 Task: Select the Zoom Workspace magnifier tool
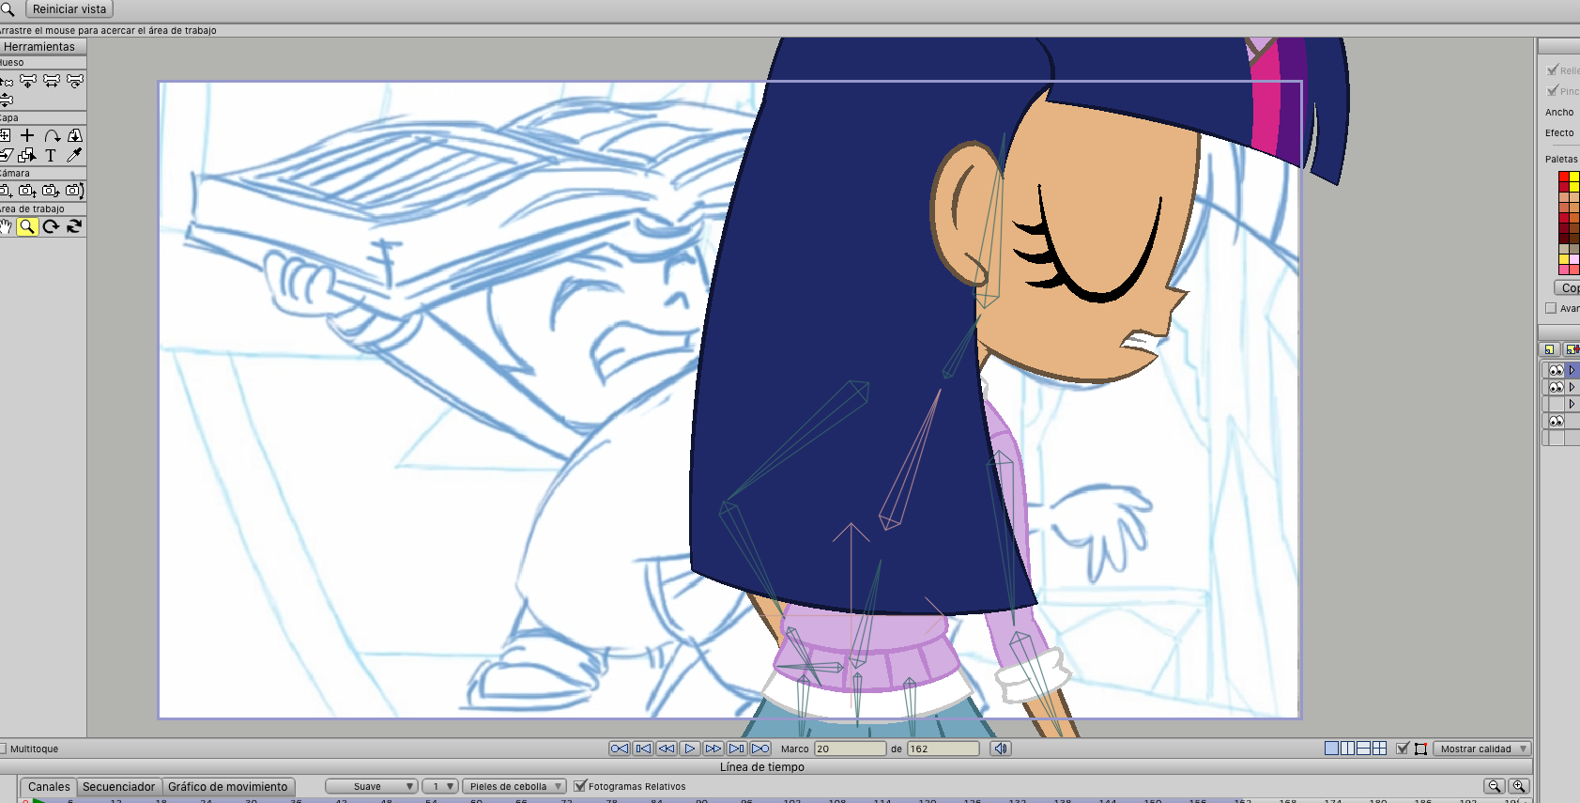point(27,226)
